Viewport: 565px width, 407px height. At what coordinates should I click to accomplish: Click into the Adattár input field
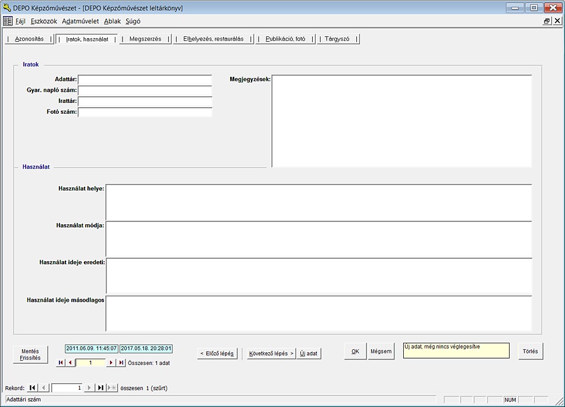pos(145,80)
